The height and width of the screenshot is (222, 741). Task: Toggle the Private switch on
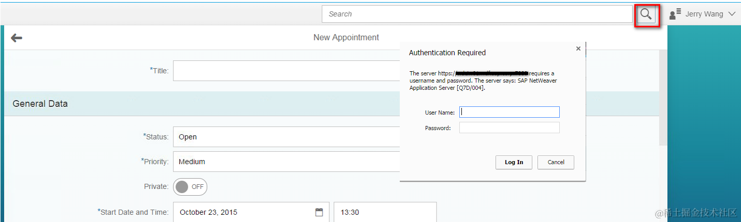tap(190, 187)
